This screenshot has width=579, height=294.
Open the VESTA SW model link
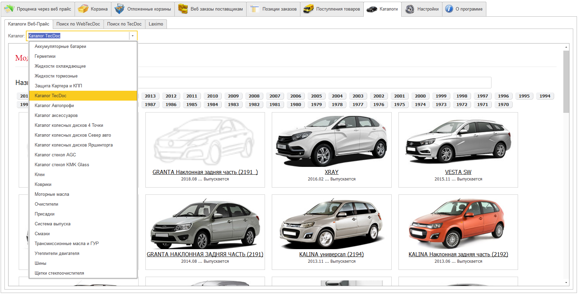tap(458, 172)
